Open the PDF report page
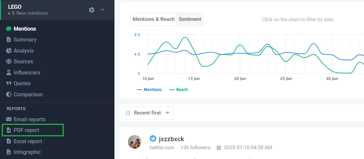This screenshot has height=159, width=364. 26,130
